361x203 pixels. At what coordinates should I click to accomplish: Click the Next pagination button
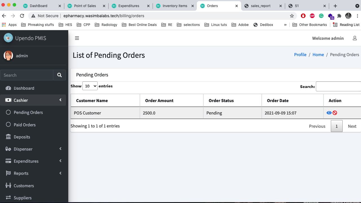tap(352, 126)
